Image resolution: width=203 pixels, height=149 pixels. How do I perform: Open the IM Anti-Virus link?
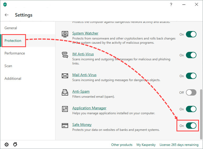pyautogui.click(x=83, y=54)
